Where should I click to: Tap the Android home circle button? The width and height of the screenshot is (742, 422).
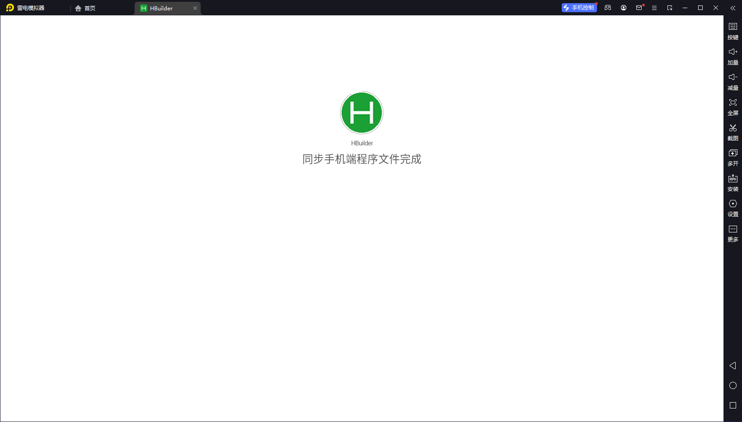[733, 385]
